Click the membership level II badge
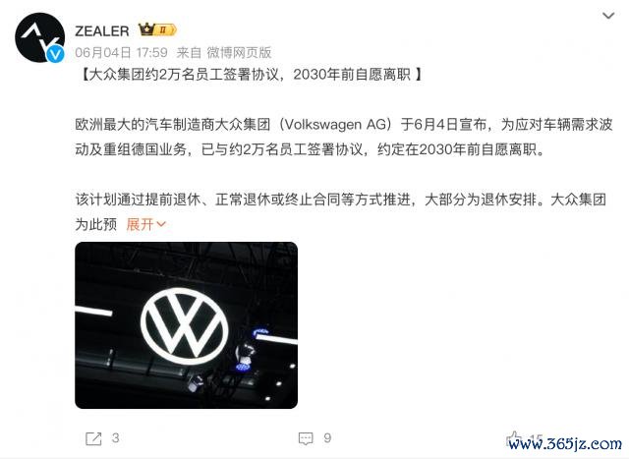Screen dimensions: 629x459 [x=166, y=29]
